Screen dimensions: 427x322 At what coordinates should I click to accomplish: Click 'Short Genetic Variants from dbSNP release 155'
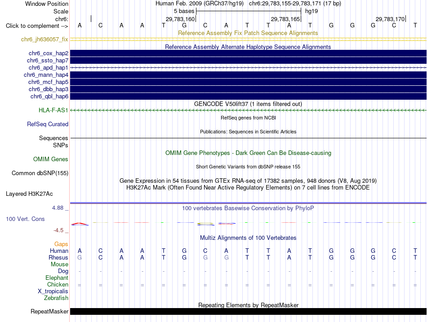pos(248,167)
